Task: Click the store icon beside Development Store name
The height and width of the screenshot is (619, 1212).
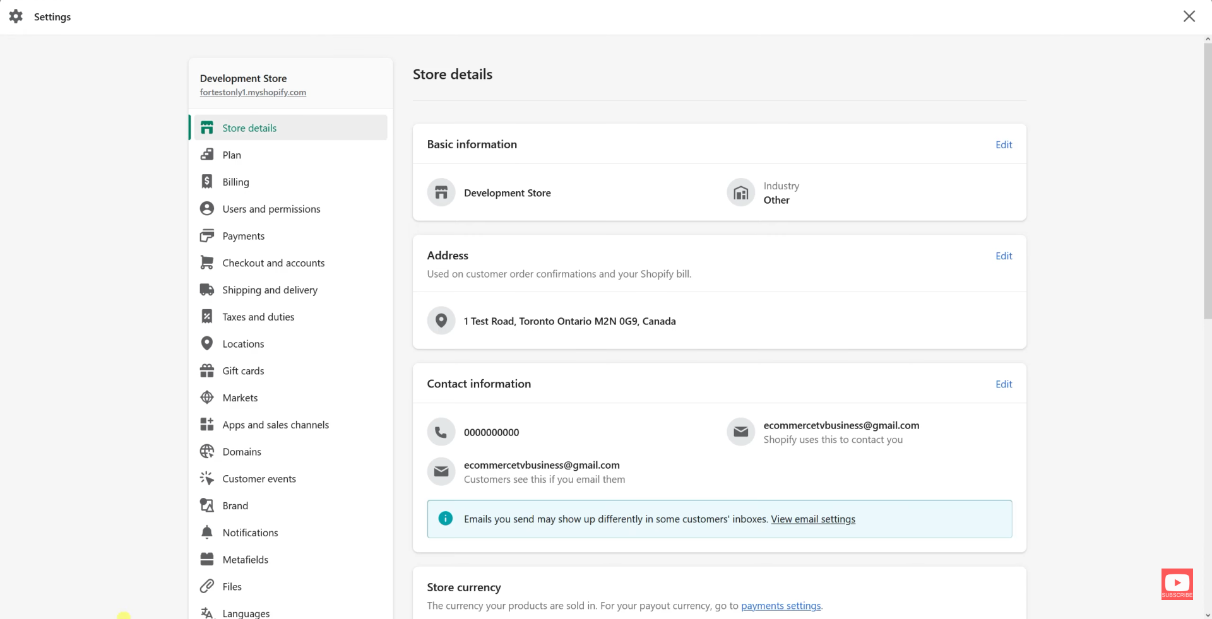Action: click(441, 192)
